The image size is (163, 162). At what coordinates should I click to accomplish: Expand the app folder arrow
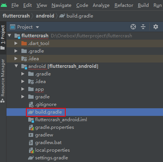coord(23,89)
